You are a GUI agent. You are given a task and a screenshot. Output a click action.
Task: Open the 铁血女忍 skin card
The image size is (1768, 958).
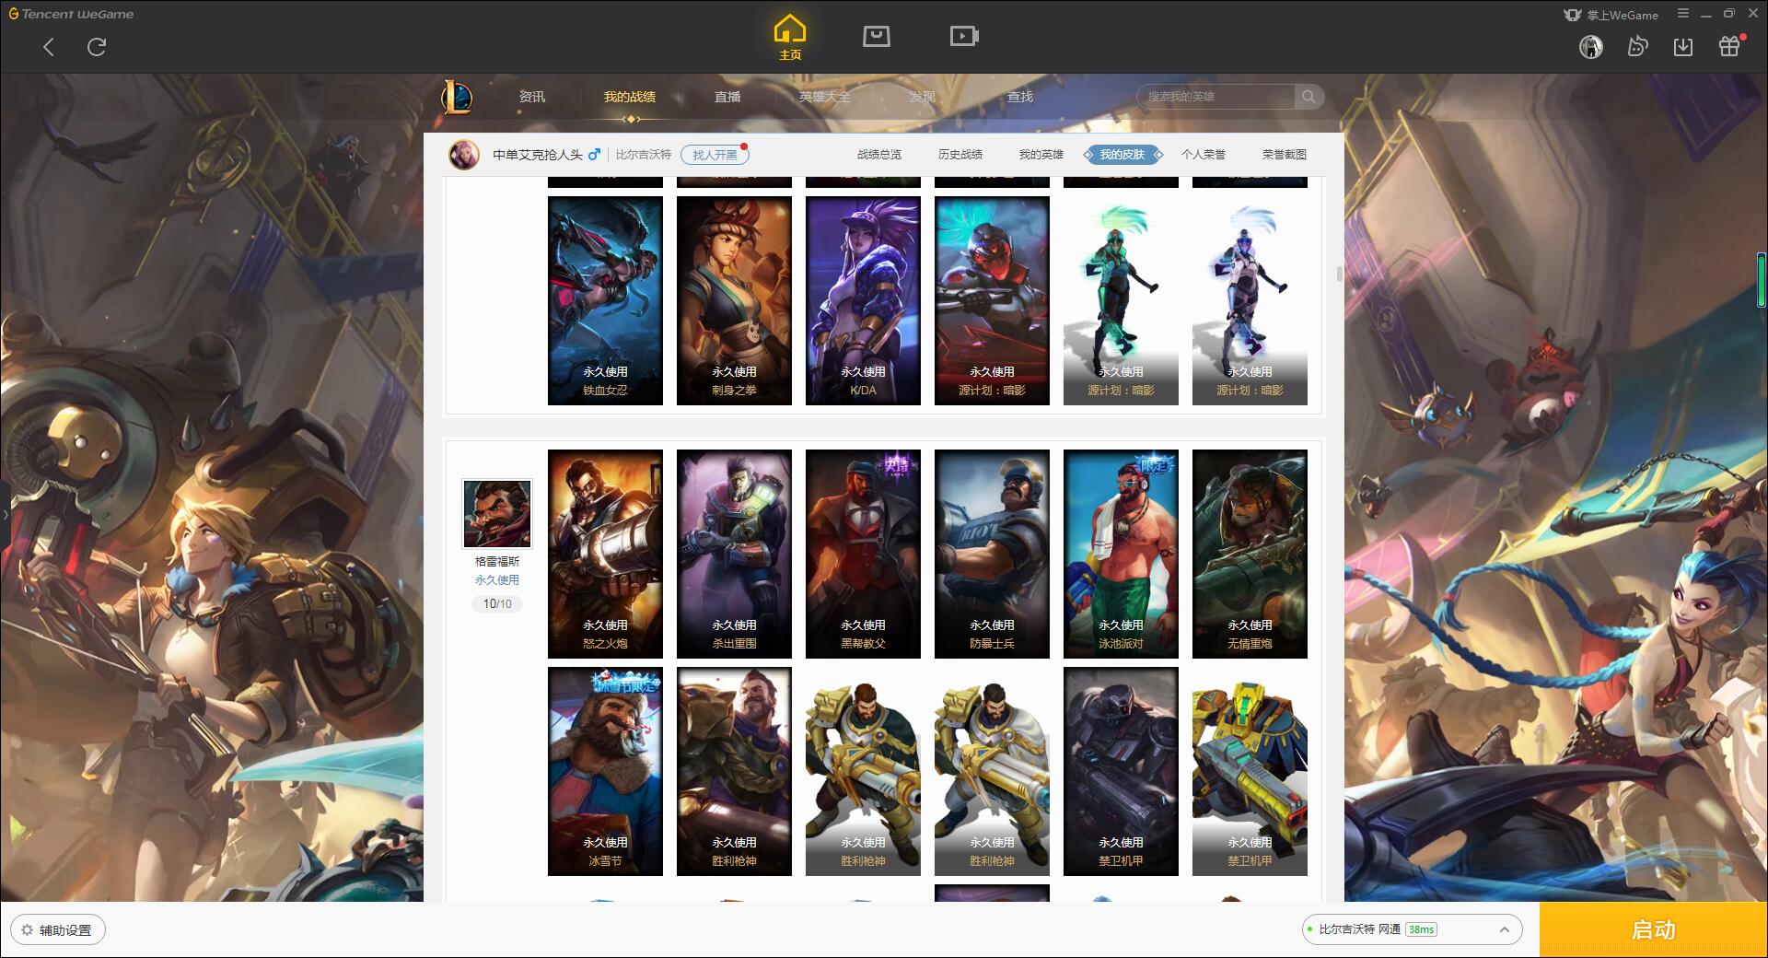(x=605, y=300)
